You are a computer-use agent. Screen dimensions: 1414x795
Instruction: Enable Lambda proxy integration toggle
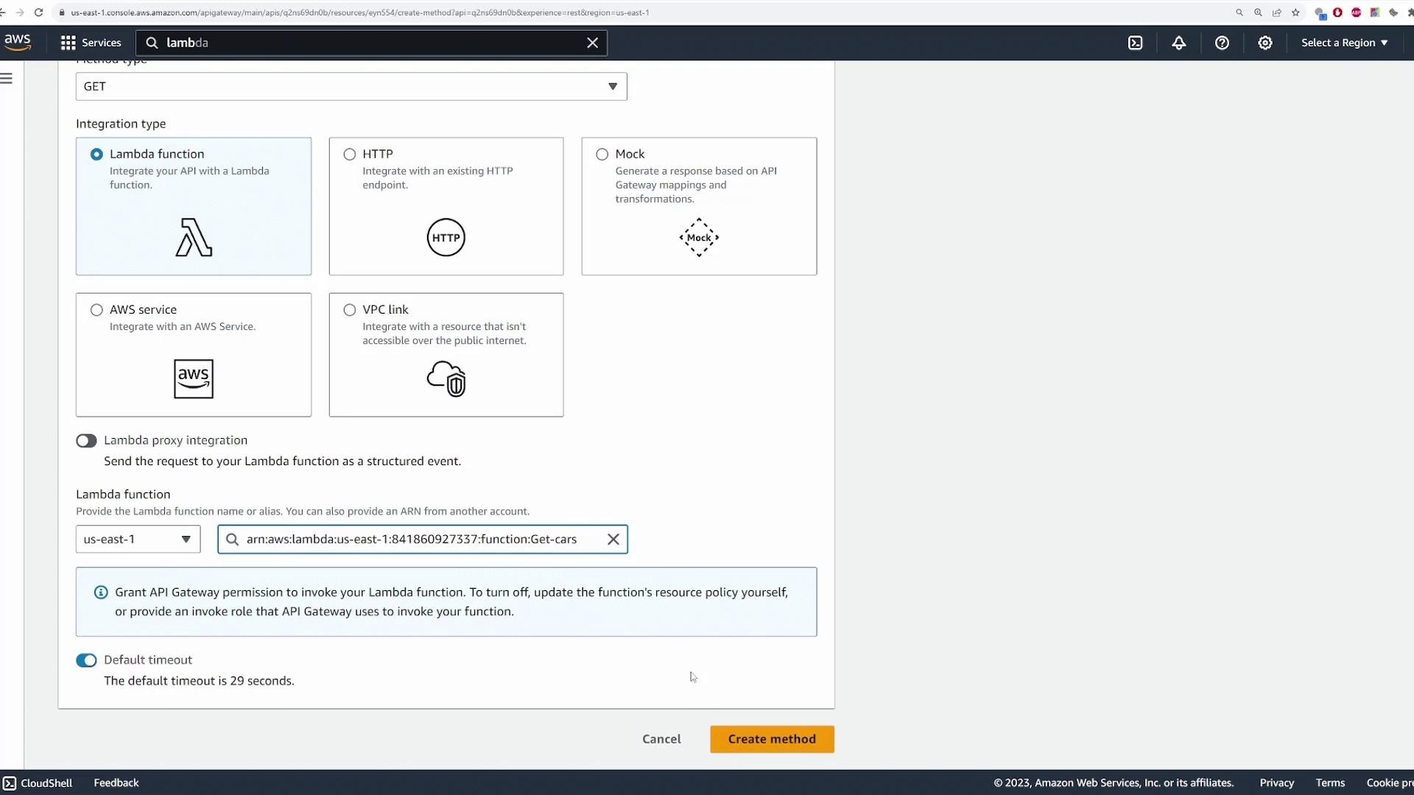(x=86, y=441)
